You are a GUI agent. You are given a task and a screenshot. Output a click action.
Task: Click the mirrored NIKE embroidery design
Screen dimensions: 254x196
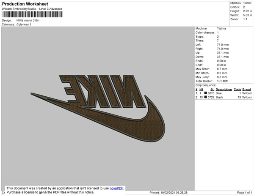tap(98, 109)
